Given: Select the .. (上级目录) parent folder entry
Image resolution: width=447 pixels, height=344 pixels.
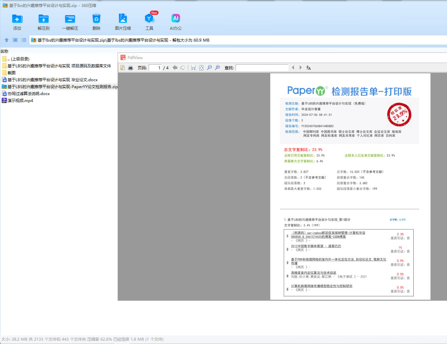Looking at the screenshot, I should [x=16, y=59].
